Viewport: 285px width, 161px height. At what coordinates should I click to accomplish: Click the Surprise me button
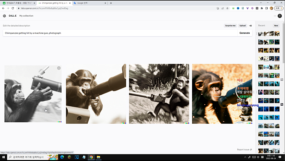point(230,26)
